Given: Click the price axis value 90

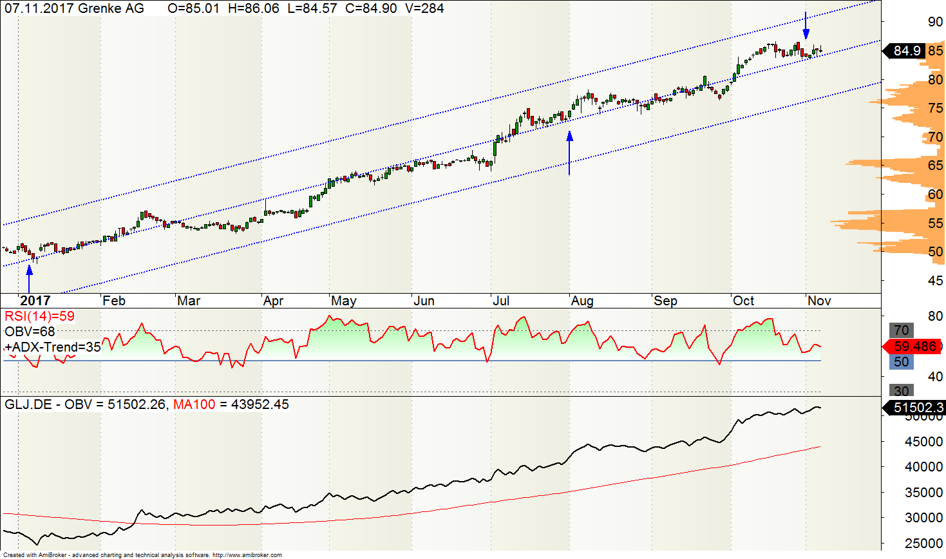Looking at the screenshot, I should (x=935, y=22).
